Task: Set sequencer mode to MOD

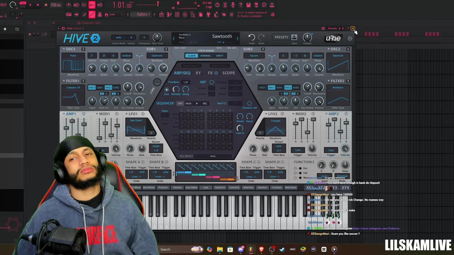Action: click(x=188, y=103)
